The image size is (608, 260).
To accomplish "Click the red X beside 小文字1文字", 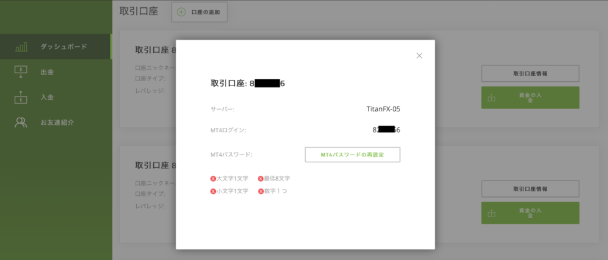I will coord(213,192).
